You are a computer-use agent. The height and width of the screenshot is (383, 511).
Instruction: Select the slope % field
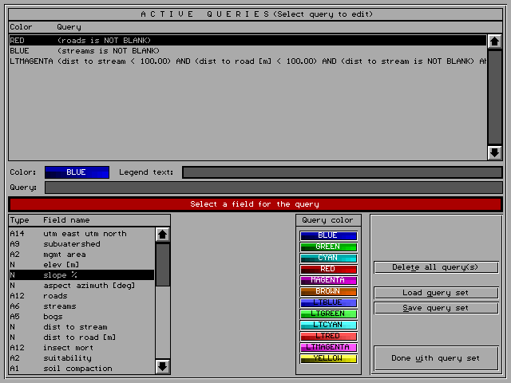coord(81,275)
